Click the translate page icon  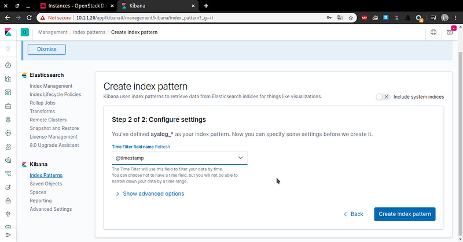[x=340, y=18]
